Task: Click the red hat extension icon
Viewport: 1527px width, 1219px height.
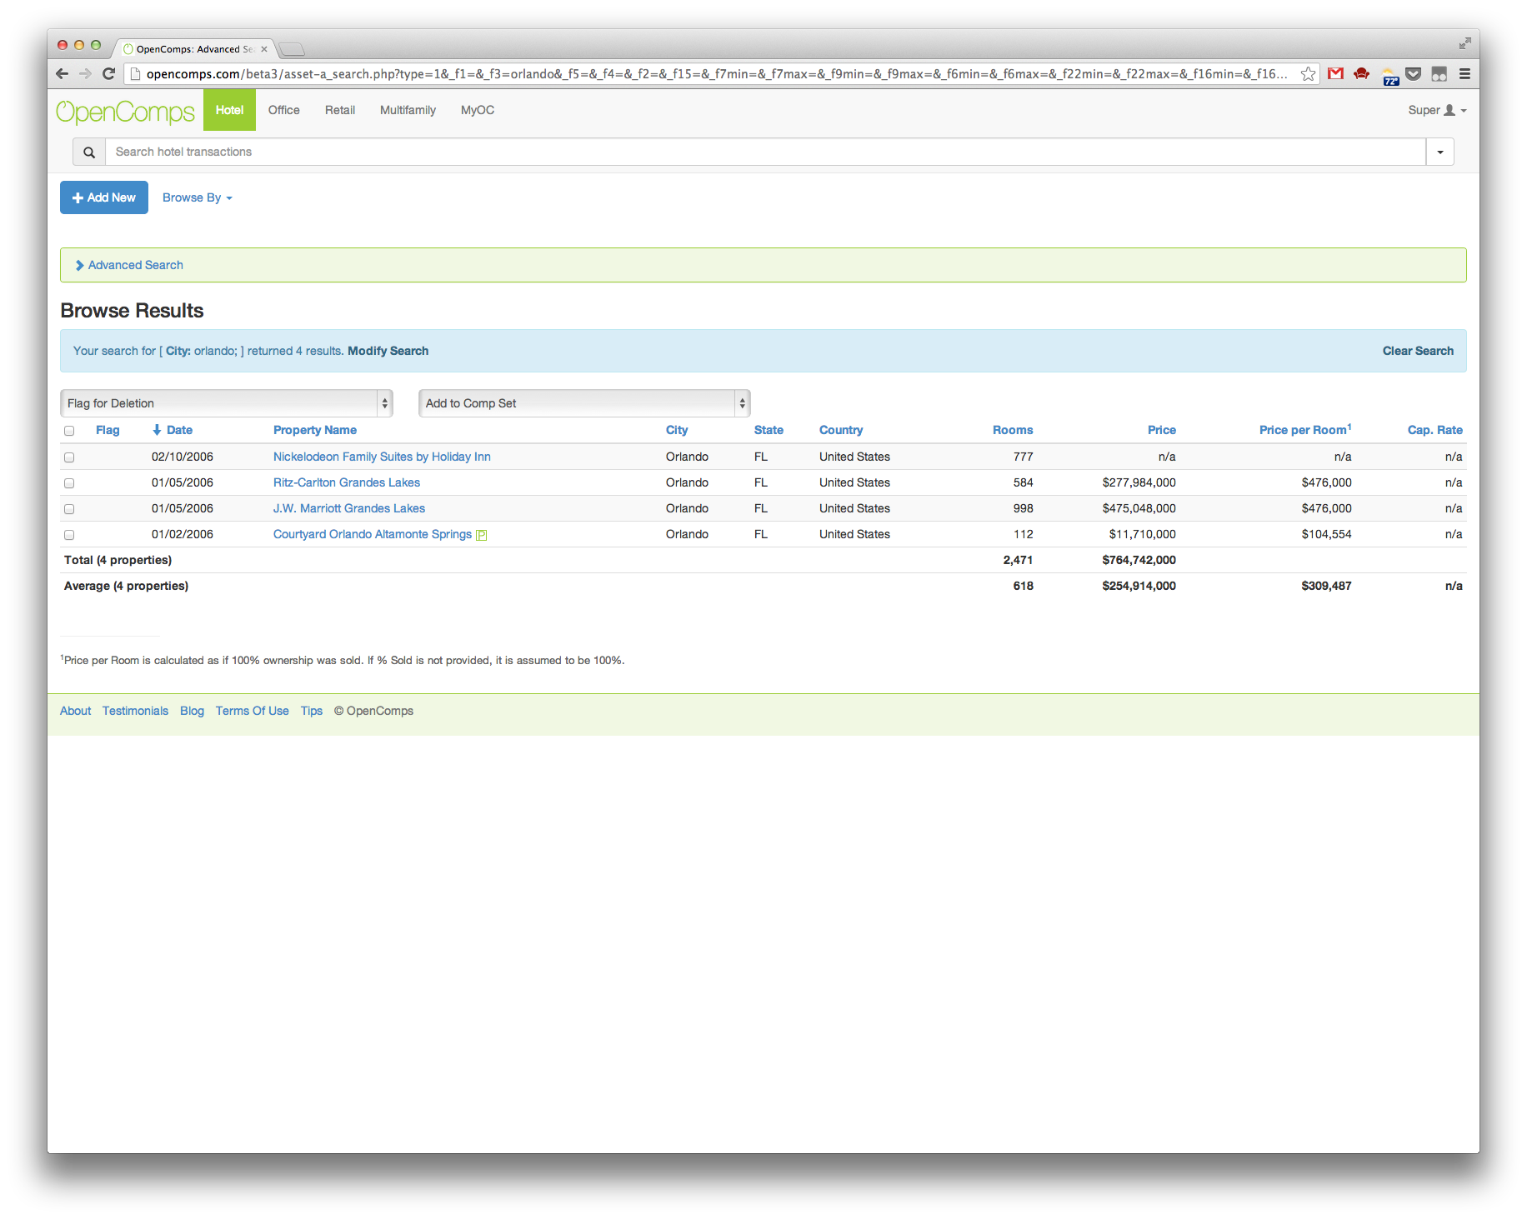Action: click(x=1362, y=74)
